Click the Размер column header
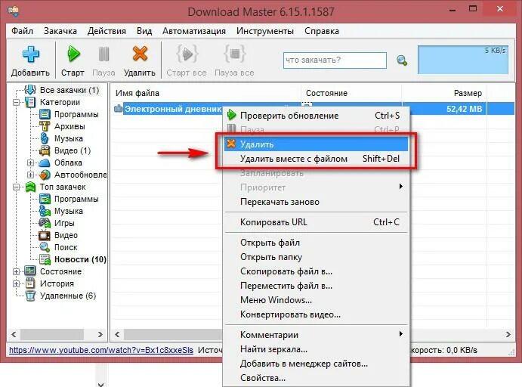The height and width of the screenshot is (387, 522). [444, 93]
